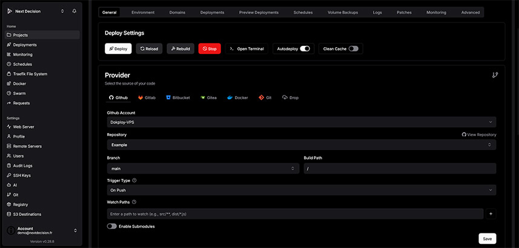The image size is (519, 248).
Task: Open the Branch main selector
Action: pos(203,168)
